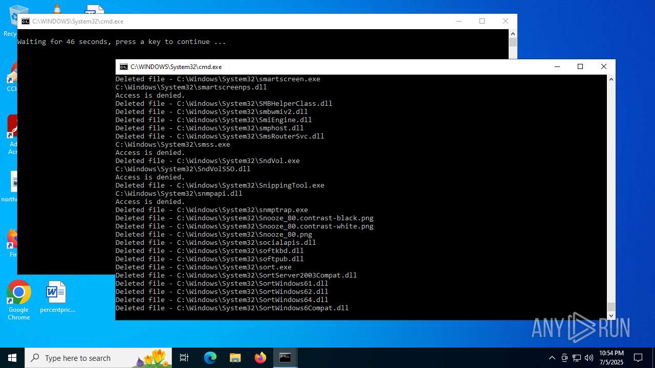655x368 pixels.
Task: Open the volume tray icon
Action: pyautogui.click(x=589, y=358)
